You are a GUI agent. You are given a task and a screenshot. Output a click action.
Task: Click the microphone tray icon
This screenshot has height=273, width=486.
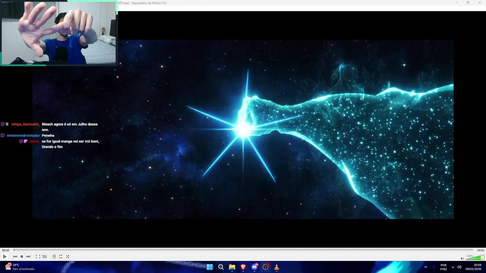pos(434,267)
